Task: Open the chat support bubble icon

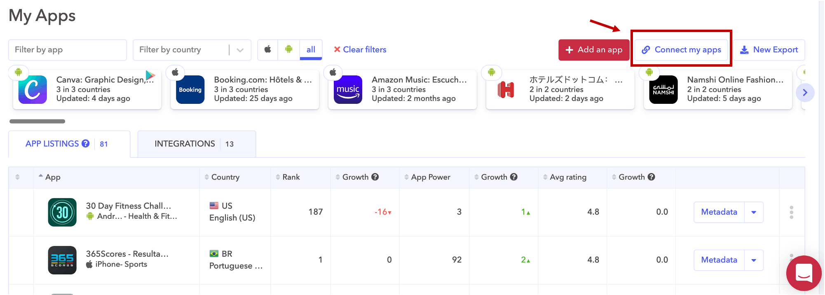Action: [803, 273]
